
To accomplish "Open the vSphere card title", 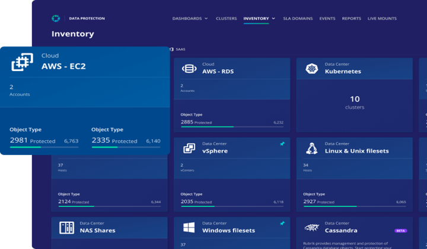I will point(215,151).
